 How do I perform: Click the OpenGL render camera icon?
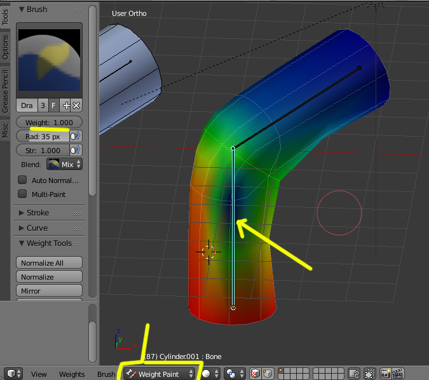click(x=385, y=374)
